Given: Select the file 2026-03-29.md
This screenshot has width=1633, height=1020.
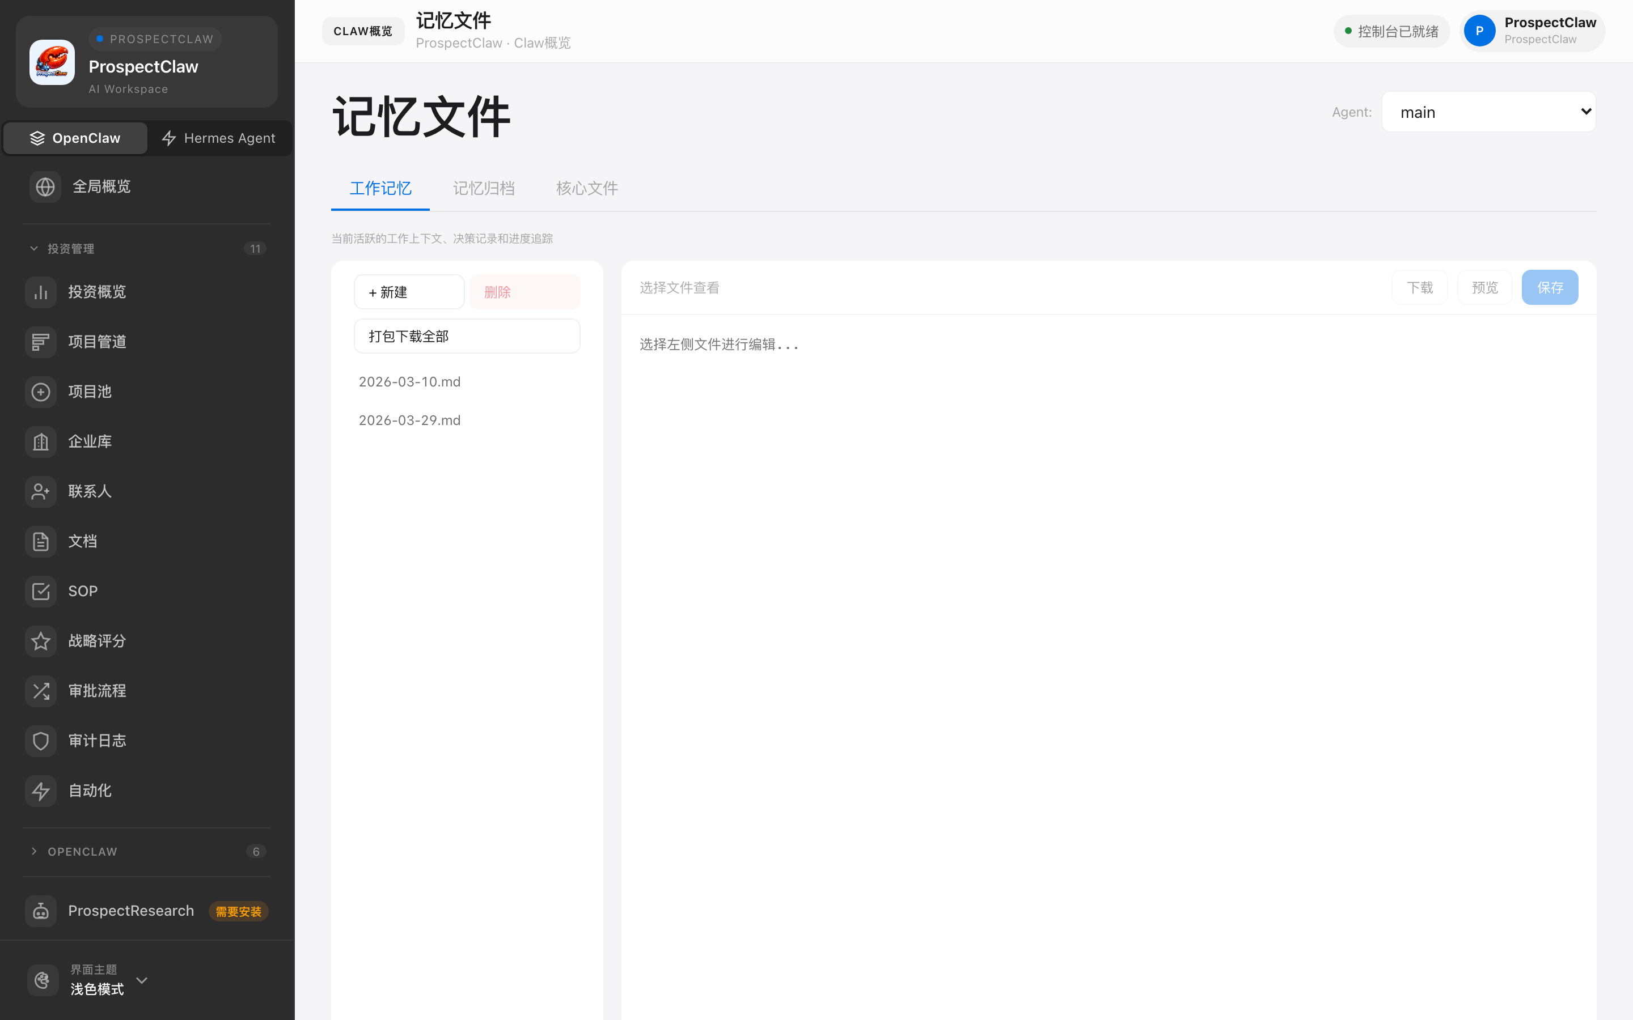Looking at the screenshot, I should coord(409,419).
